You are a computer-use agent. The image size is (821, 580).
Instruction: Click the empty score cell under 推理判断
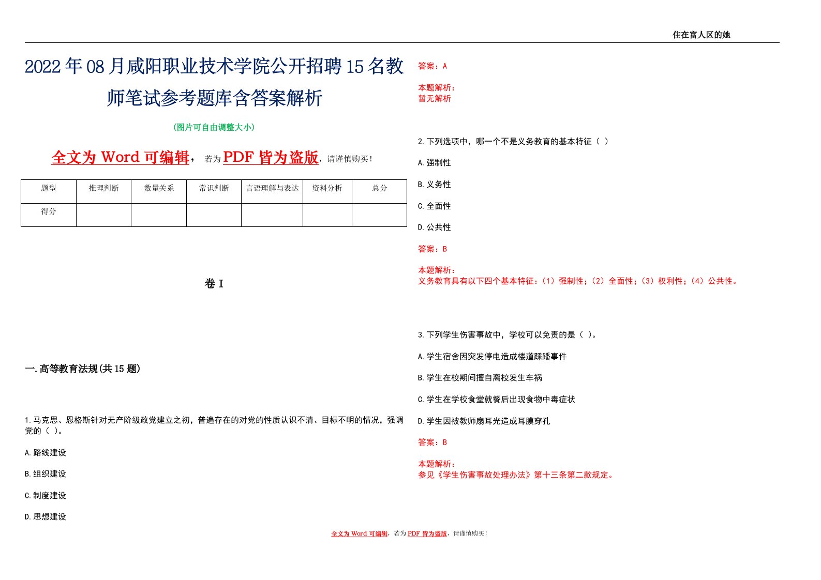tap(103, 215)
